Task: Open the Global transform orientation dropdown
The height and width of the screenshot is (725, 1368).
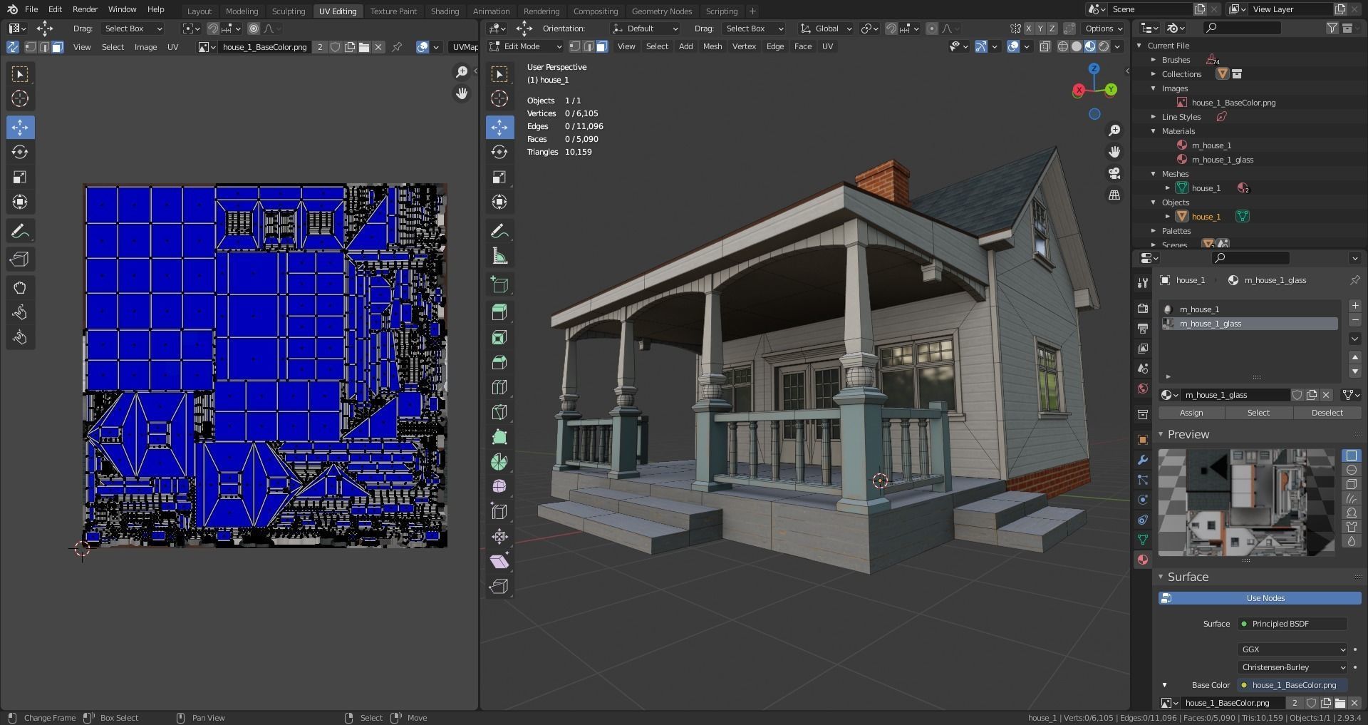Action: 826,29
